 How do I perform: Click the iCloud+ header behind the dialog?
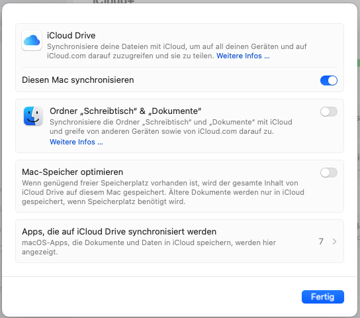[113, 1]
